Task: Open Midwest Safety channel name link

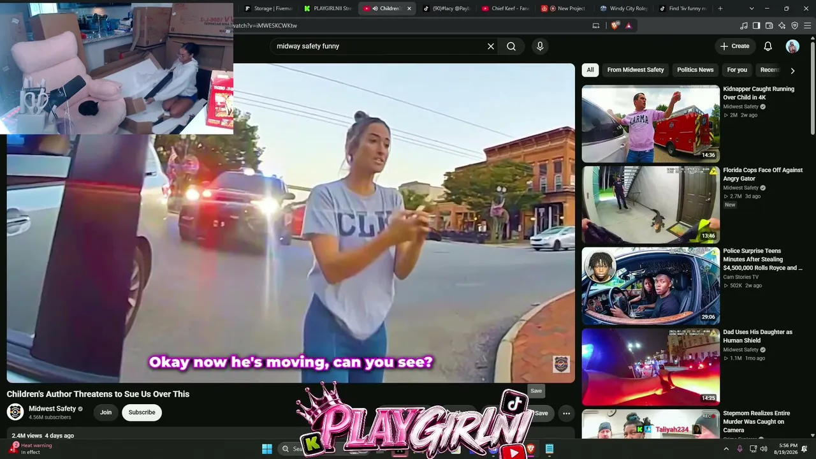Action: [x=52, y=409]
